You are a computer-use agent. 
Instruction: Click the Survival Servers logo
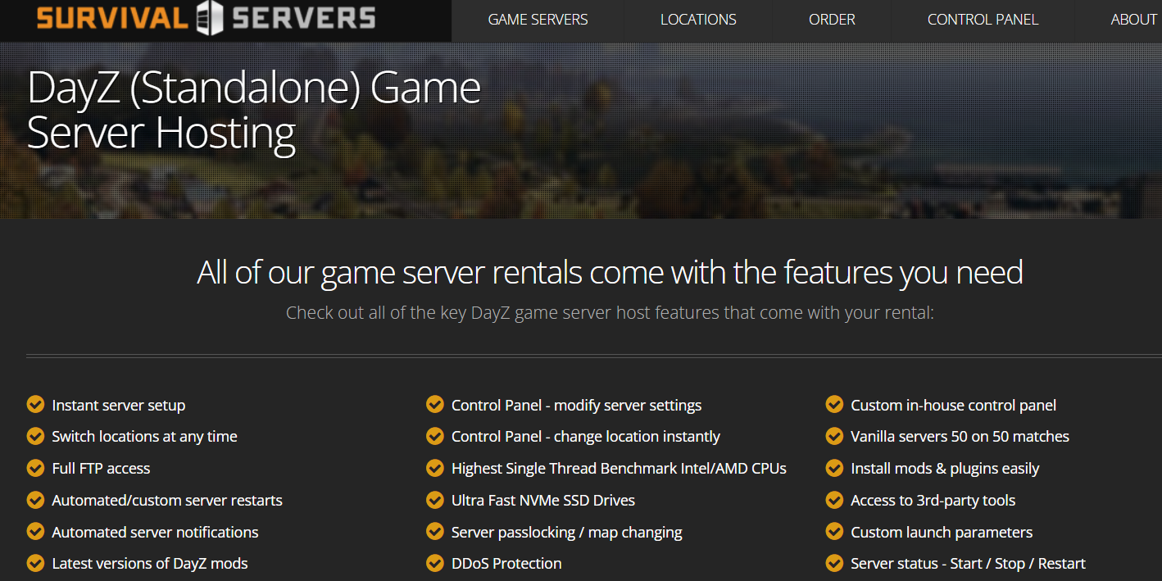[x=207, y=18]
